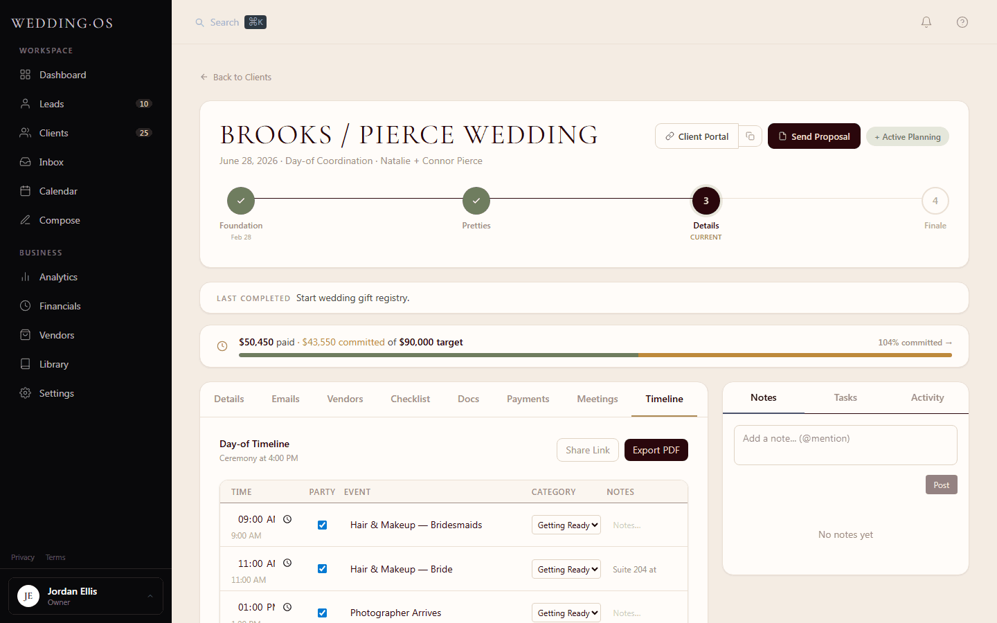Viewport: 997px width, 623px height.
Task: Click the Clients count badge 25
Action: [x=144, y=133]
